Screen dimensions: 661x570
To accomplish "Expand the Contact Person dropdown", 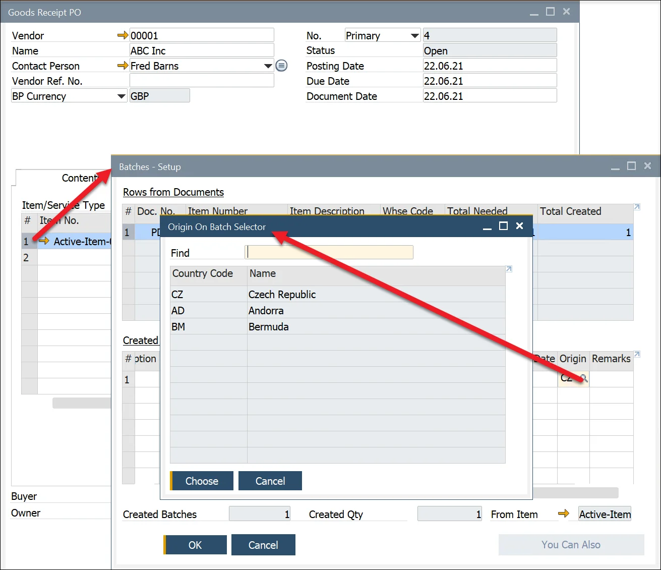I will point(268,66).
